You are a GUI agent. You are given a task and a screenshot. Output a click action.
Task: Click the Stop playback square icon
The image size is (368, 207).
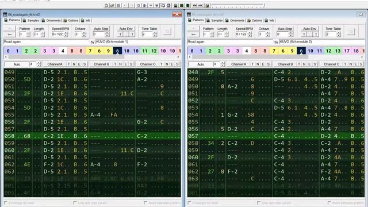pos(139,5)
